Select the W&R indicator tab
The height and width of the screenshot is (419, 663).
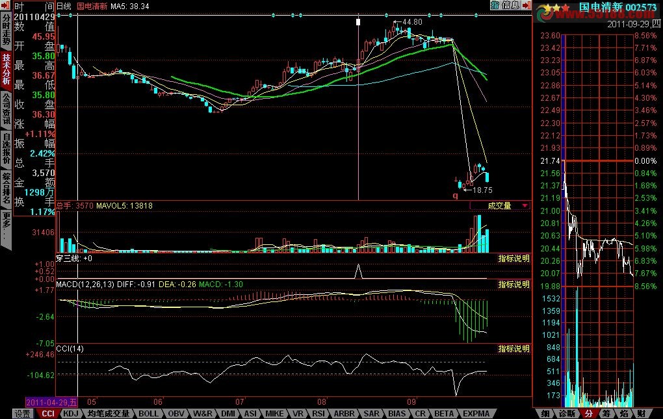point(203,414)
